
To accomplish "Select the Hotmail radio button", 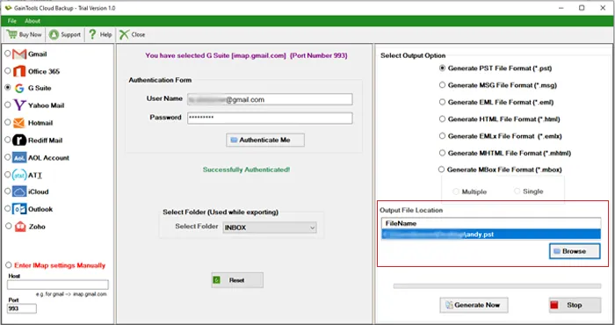I will 7,122.
